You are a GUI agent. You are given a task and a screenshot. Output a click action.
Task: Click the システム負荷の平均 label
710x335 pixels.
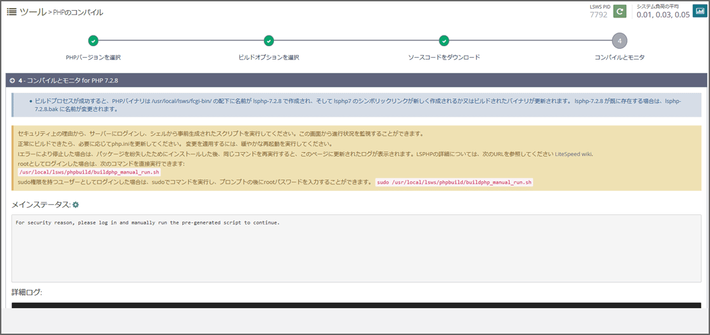658,6
